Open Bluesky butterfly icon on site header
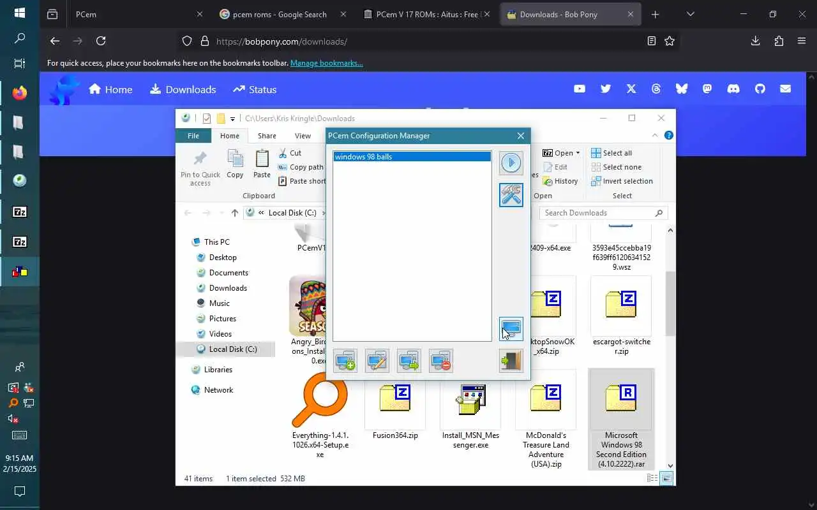The width and height of the screenshot is (817, 510). point(682,89)
